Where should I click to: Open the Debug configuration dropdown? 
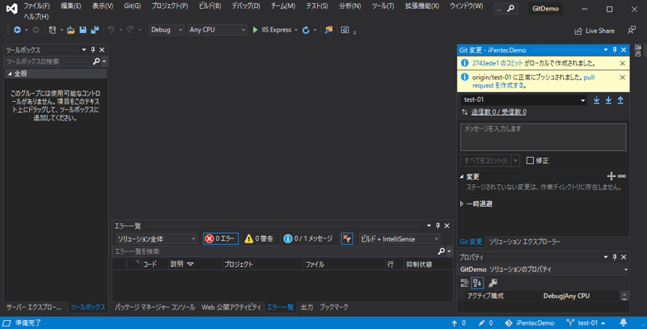pos(167,30)
